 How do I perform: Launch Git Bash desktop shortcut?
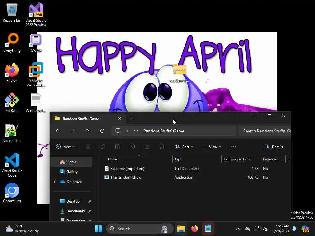pyautogui.click(x=12, y=103)
